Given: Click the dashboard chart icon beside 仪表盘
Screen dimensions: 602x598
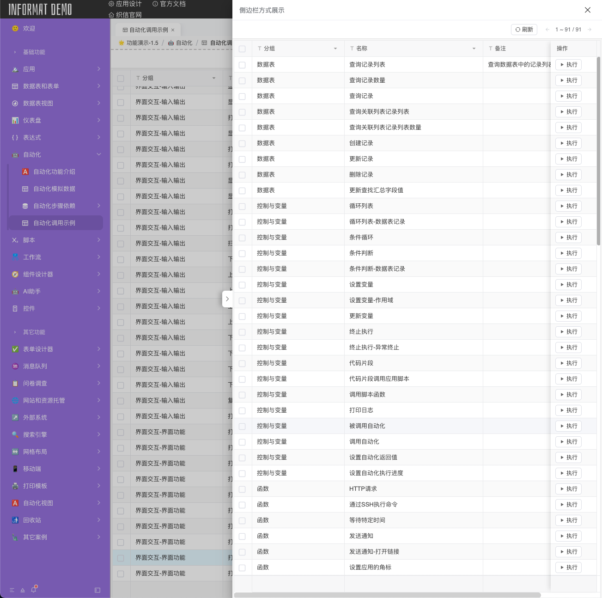Looking at the screenshot, I should point(15,121).
